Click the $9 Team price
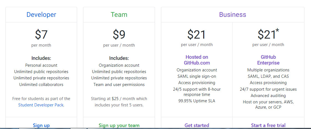Image resolution: width=311 pixels, height=129 pixels. [119, 34]
